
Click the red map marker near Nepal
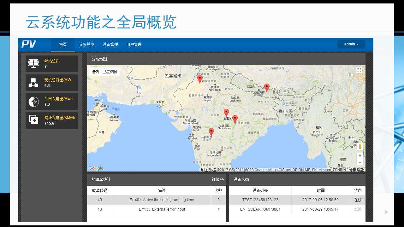click(267, 87)
